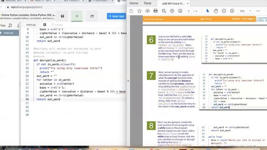This screenshot has height=150, width=267.
Task: Print the PDF document
Action: click(156, 11)
